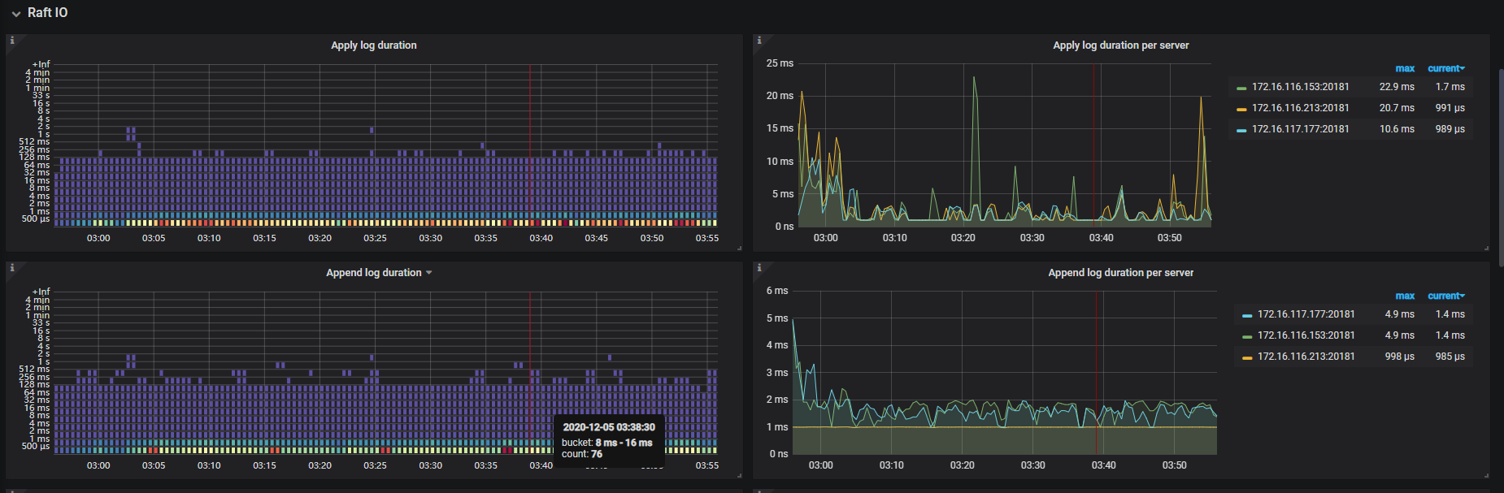Toggle series 172.16.116.153:20181 in Apply log legend
Screen dimensions: 1504x493
[1300, 87]
